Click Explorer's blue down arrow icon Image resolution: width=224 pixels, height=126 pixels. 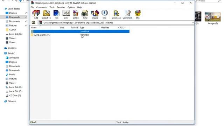(x=21, y=1)
